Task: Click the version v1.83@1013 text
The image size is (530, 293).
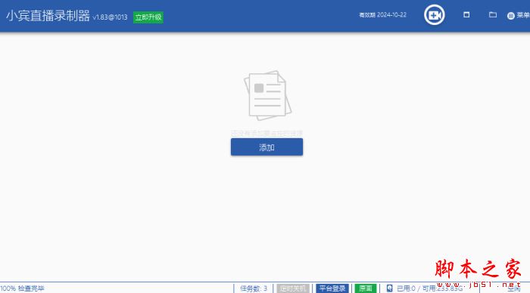Action: click(x=111, y=17)
